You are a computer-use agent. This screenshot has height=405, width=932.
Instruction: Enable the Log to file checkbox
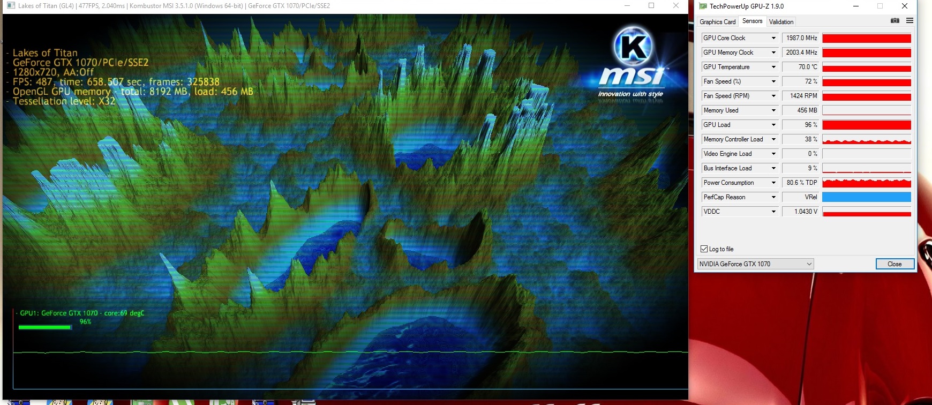click(704, 249)
